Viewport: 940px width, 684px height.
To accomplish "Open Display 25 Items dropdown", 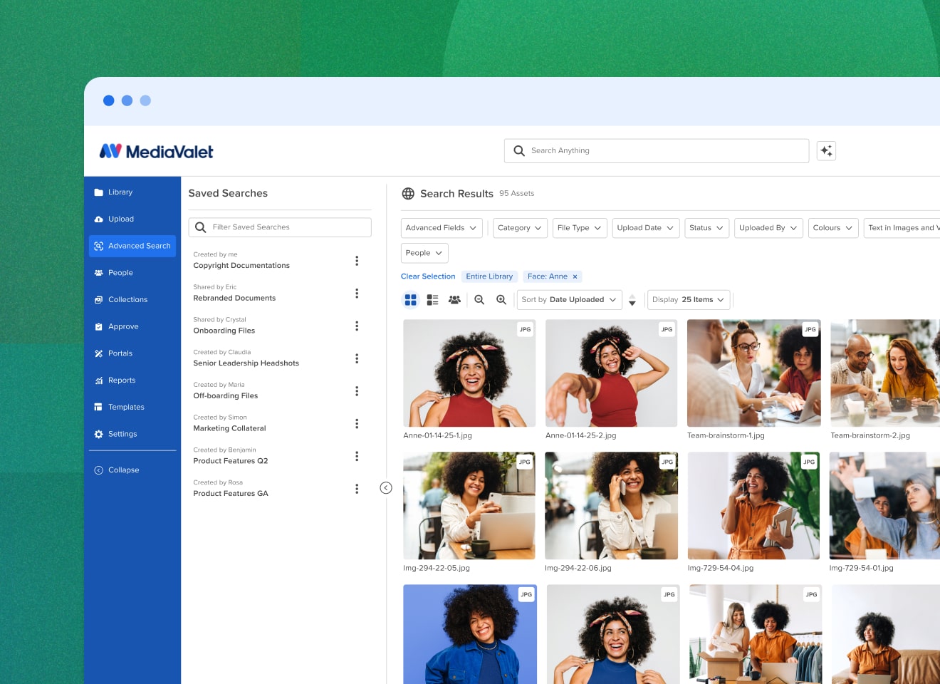I will pyautogui.click(x=689, y=300).
